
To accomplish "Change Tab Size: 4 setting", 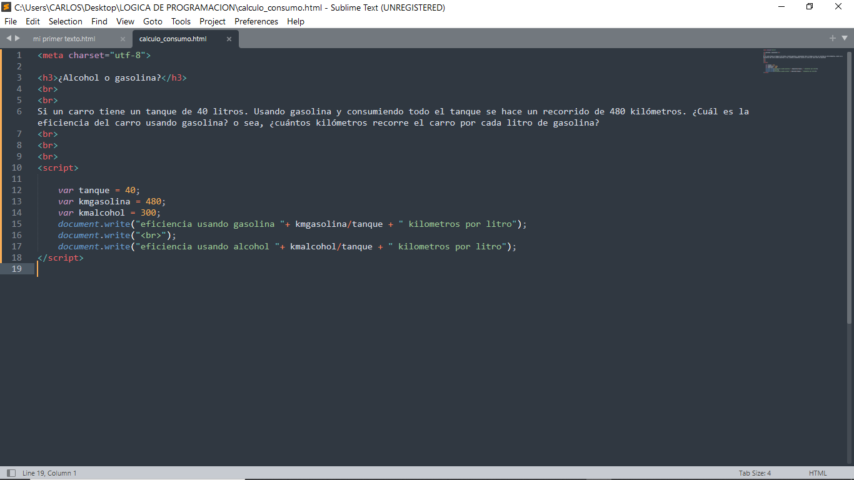I will 755,473.
